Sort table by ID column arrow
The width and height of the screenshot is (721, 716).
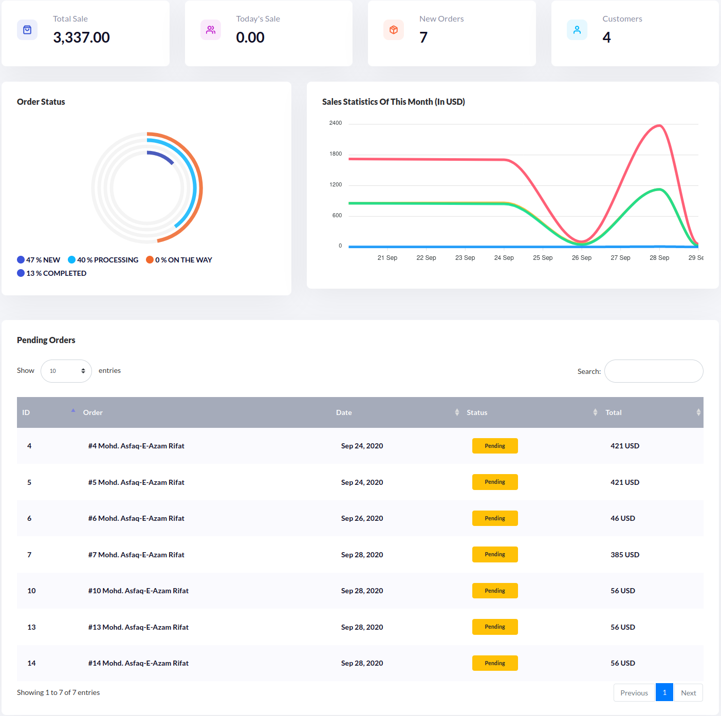tap(73, 411)
